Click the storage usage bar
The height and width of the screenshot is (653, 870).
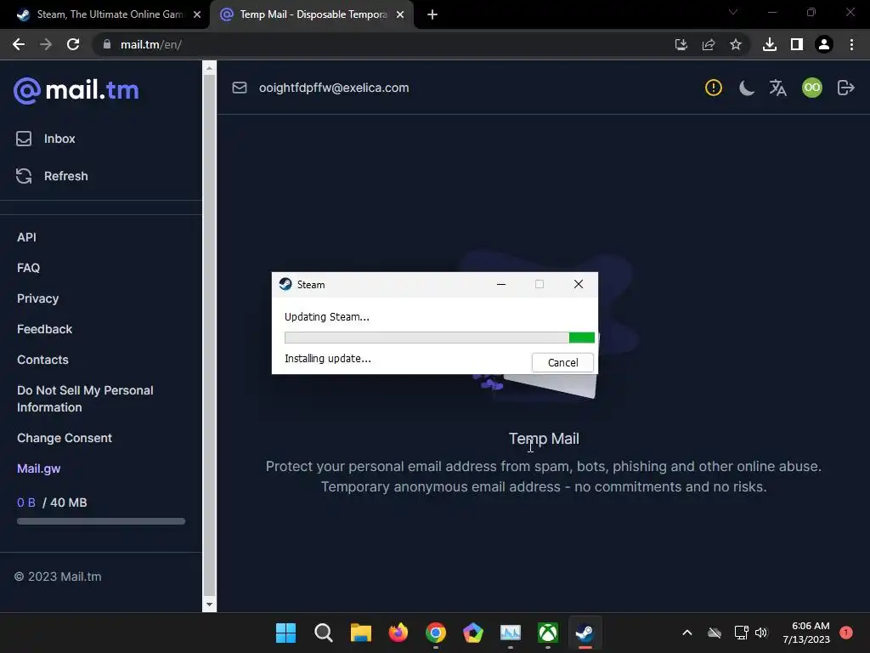(x=101, y=521)
